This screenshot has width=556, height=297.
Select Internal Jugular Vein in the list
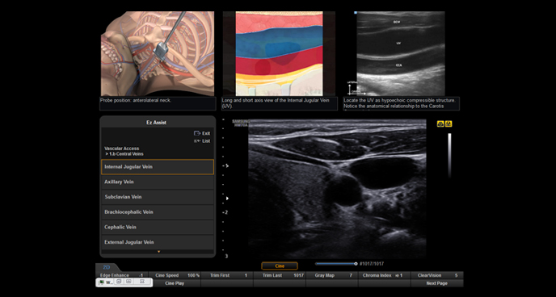point(158,167)
